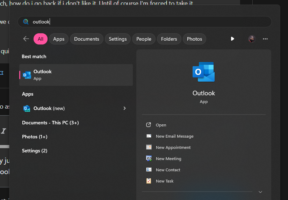Image resolution: width=288 pixels, height=200 pixels.
Task: Expand more actions with down chevron
Action: [260, 192]
